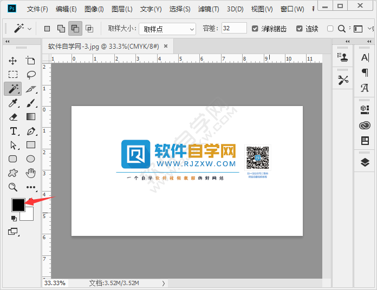
Task: Open the Clone Source panel icon
Action: (343, 57)
